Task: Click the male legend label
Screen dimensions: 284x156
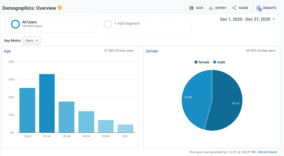Action: (221, 62)
